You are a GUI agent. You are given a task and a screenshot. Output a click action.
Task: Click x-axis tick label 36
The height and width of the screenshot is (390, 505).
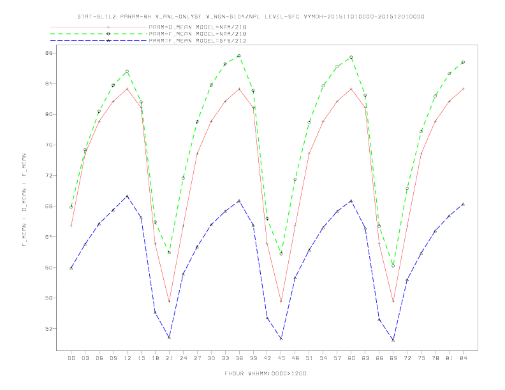(x=239, y=358)
